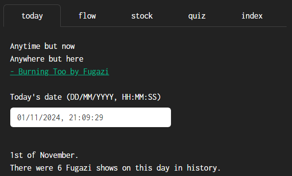Select the quiz tab

tap(197, 16)
